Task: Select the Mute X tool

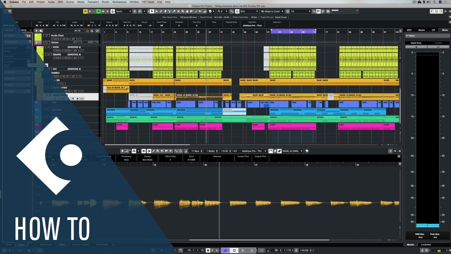Action: click(x=178, y=11)
